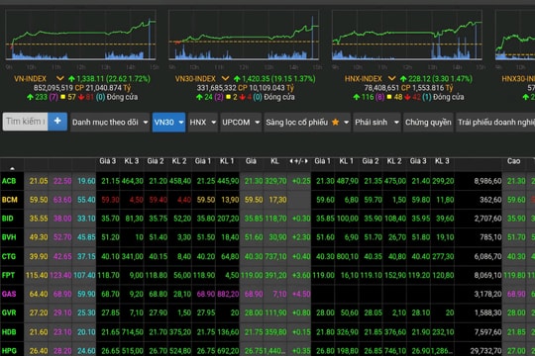535x356 pixels.
Task: Click VN30-INDEX value 1,420.35
Action: point(256,79)
